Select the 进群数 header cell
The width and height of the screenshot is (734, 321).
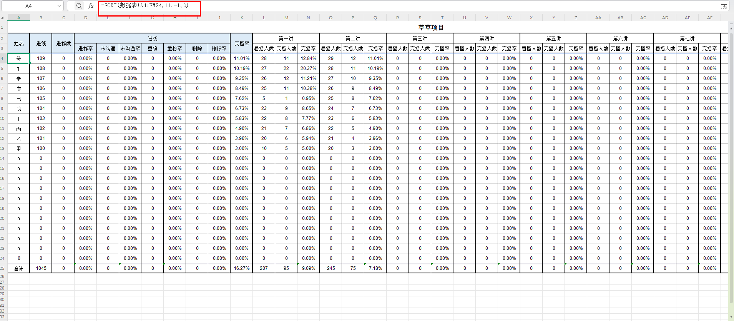(x=63, y=43)
